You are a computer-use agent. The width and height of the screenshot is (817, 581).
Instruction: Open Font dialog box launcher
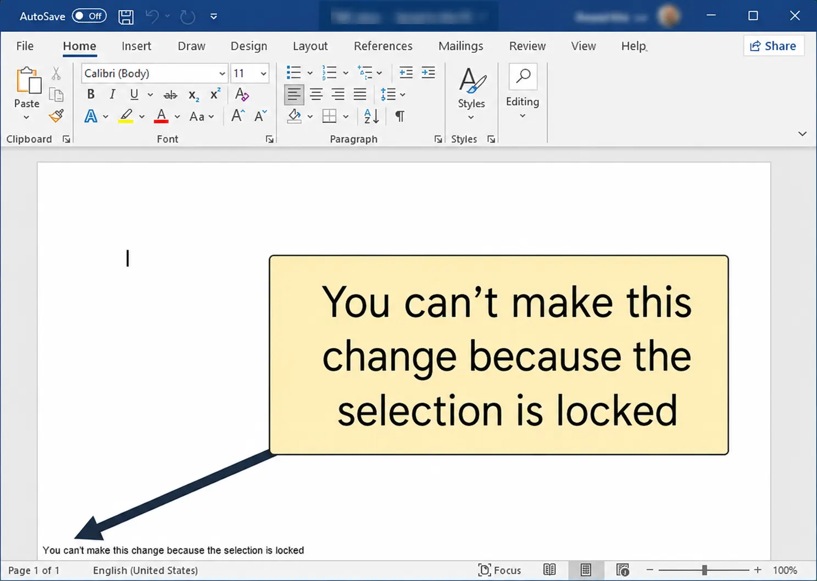270,139
